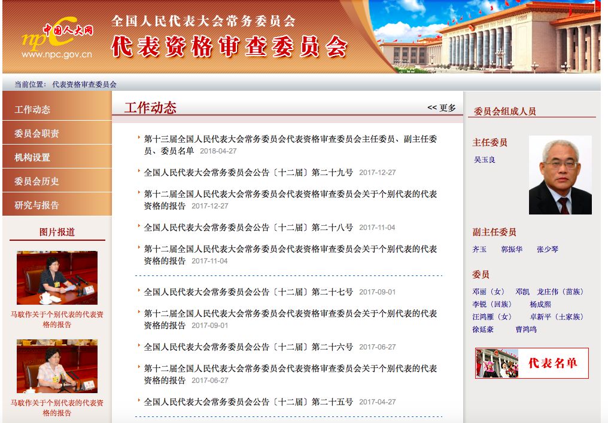
Task: Open the 汪鸿雁（女） member link
Action: (x=492, y=317)
